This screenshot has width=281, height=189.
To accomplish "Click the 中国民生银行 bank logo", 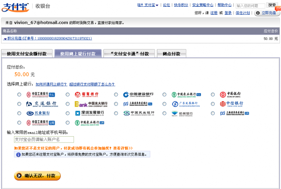I will point(139,113).
